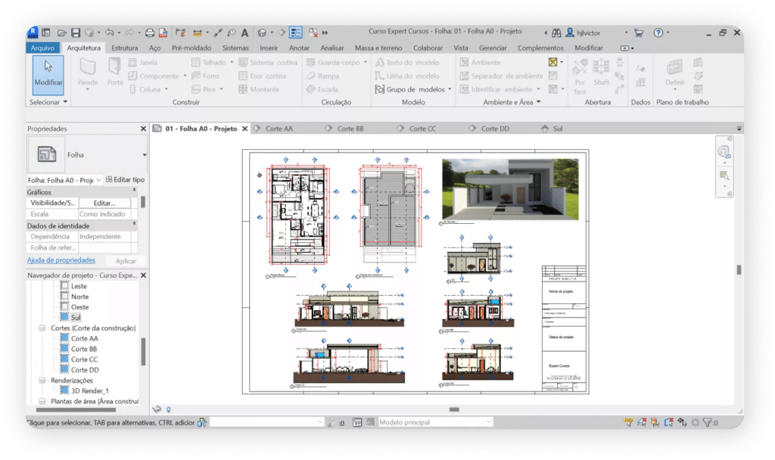Click the Open folder icon
The height and width of the screenshot is (460, 775).
(x=61, y=33)
